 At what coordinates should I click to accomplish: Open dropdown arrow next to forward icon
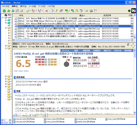pyautogui.click(x=42, y=11)
